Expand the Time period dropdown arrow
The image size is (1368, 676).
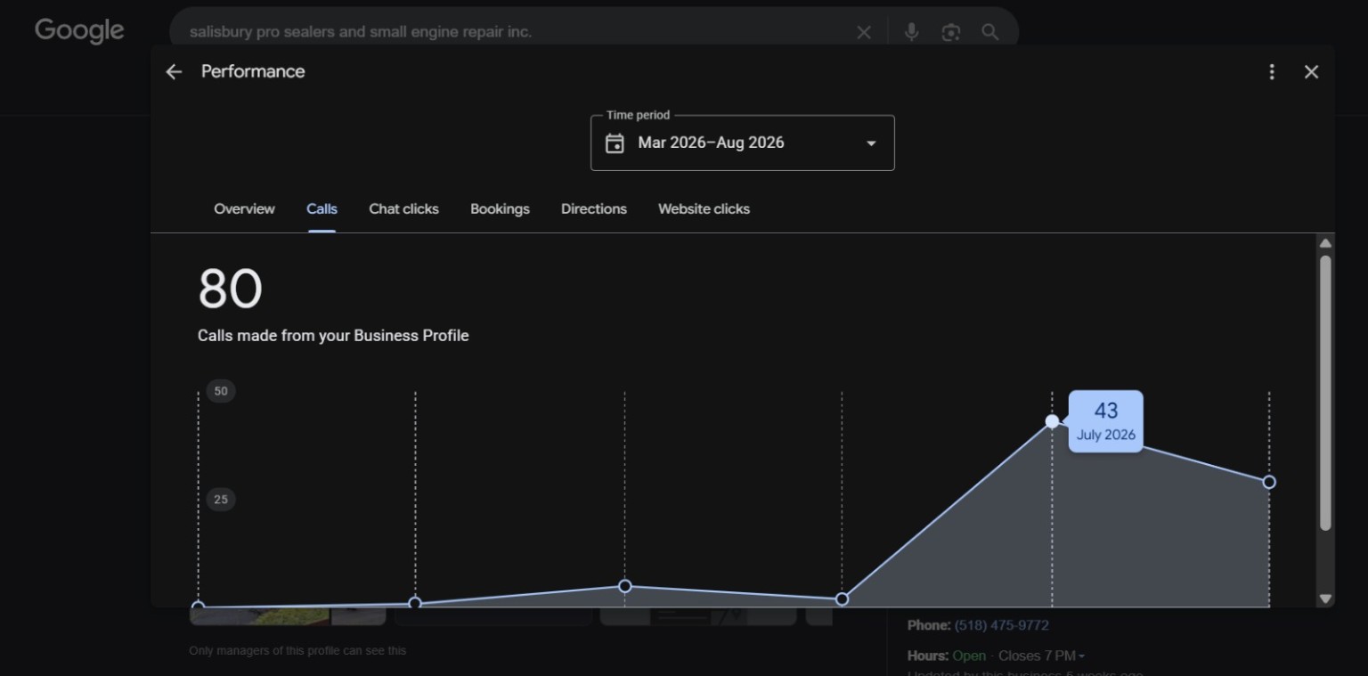871,143
